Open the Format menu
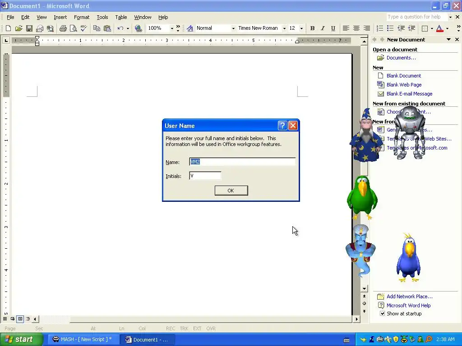The image size is (462, 346). 82,17
